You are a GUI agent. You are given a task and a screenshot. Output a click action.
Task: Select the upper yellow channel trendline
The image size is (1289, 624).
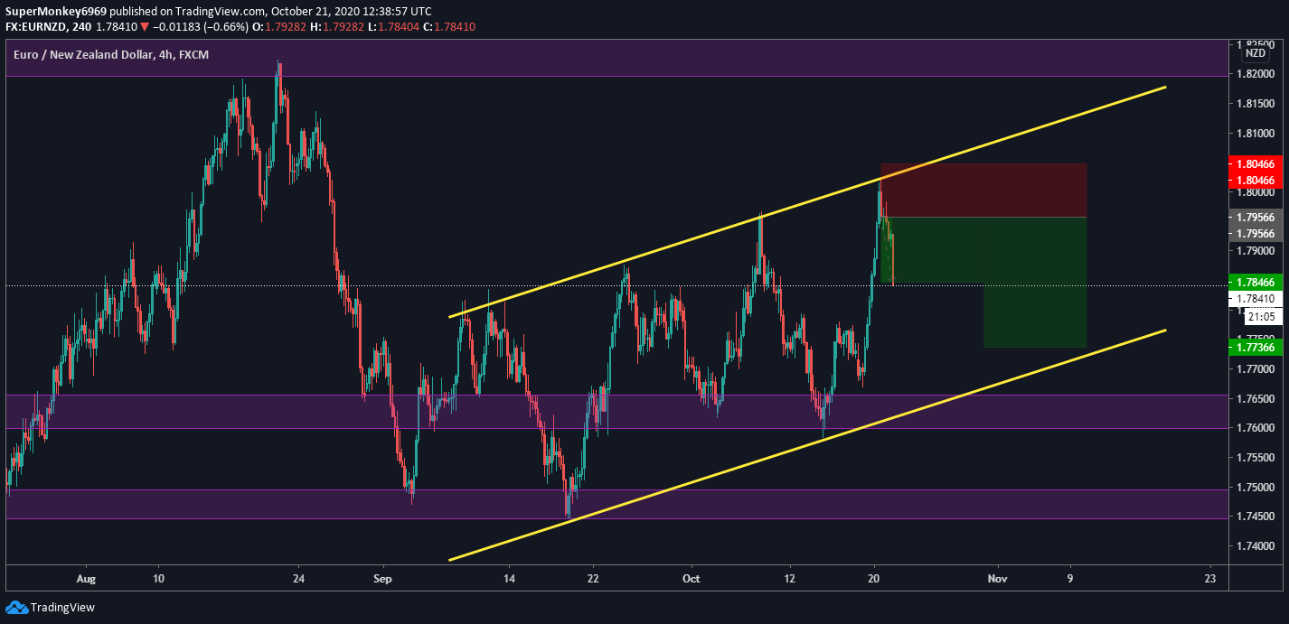[x=807, y=201]
